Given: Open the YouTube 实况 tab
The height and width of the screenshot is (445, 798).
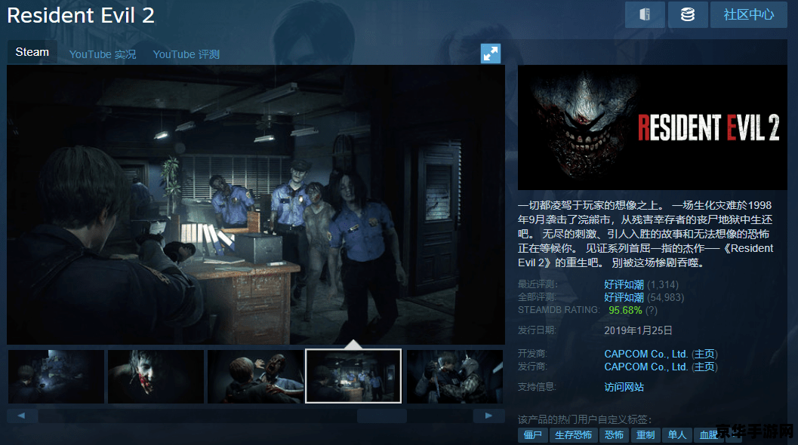Looking at the screenshot, I should (102, 54).
